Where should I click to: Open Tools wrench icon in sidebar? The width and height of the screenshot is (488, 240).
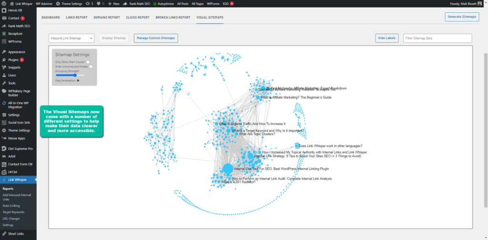coord(4,83)
